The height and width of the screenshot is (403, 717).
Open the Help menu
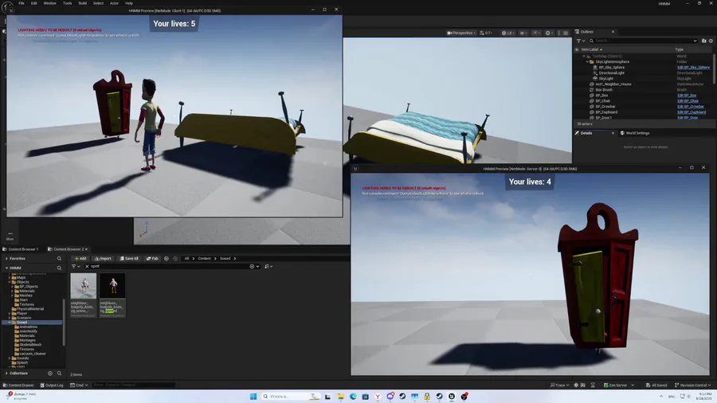(129, 3)
